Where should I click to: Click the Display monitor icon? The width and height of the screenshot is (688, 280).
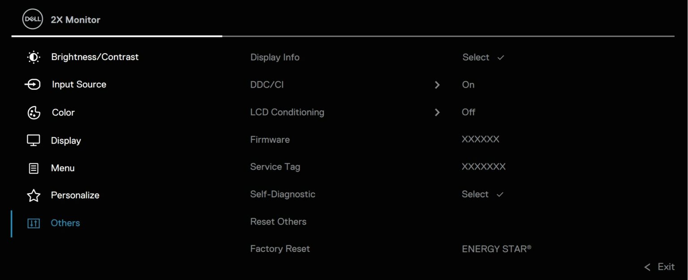(x=34, y=140)
